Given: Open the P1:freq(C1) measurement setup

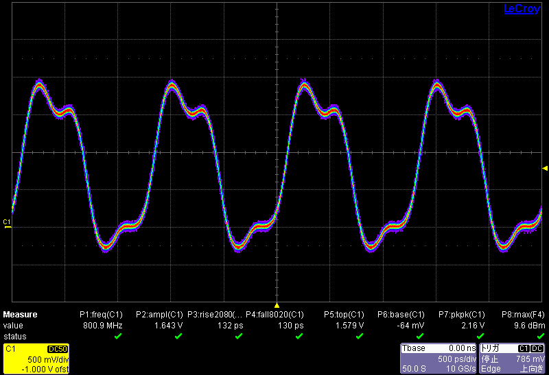Looking at the screenshot, I should (101, 315).
